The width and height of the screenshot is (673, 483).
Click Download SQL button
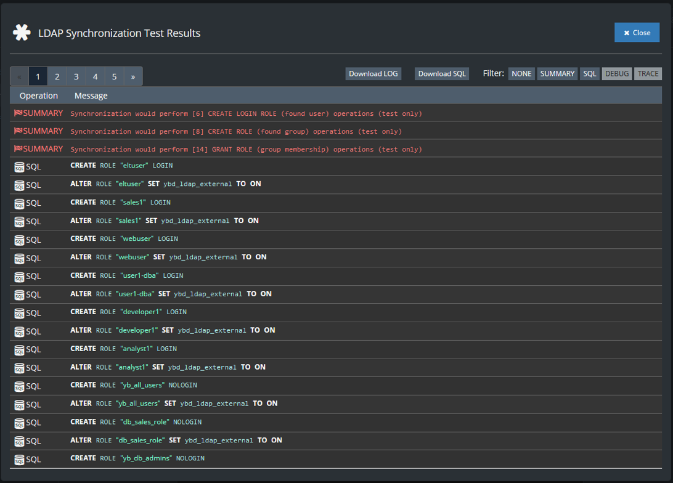point(442,74)
